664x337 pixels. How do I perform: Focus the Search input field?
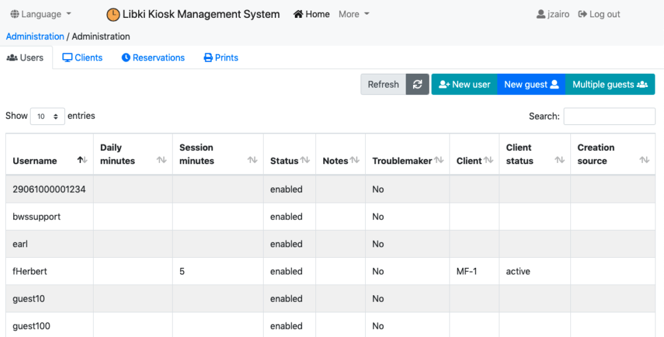point(609,116)
